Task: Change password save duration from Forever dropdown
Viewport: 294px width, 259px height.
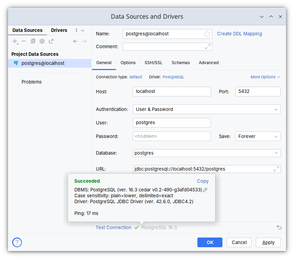Action: point(258,136)
